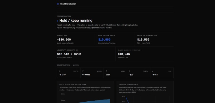The height and width of the screenshot is (103, 215).
Task: Click the "RECOMMENDATION" section label
Action: pos(64,16)
